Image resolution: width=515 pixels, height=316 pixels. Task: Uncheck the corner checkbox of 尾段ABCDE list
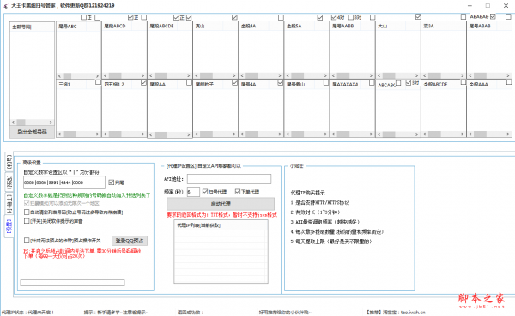(189, 17)
